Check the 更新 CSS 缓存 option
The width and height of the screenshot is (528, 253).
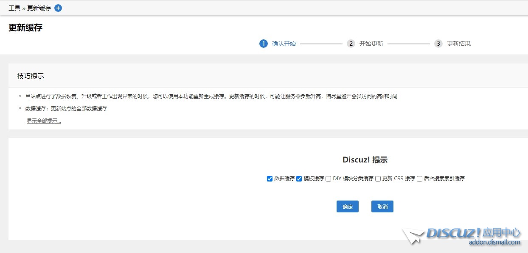click(378, 179)
